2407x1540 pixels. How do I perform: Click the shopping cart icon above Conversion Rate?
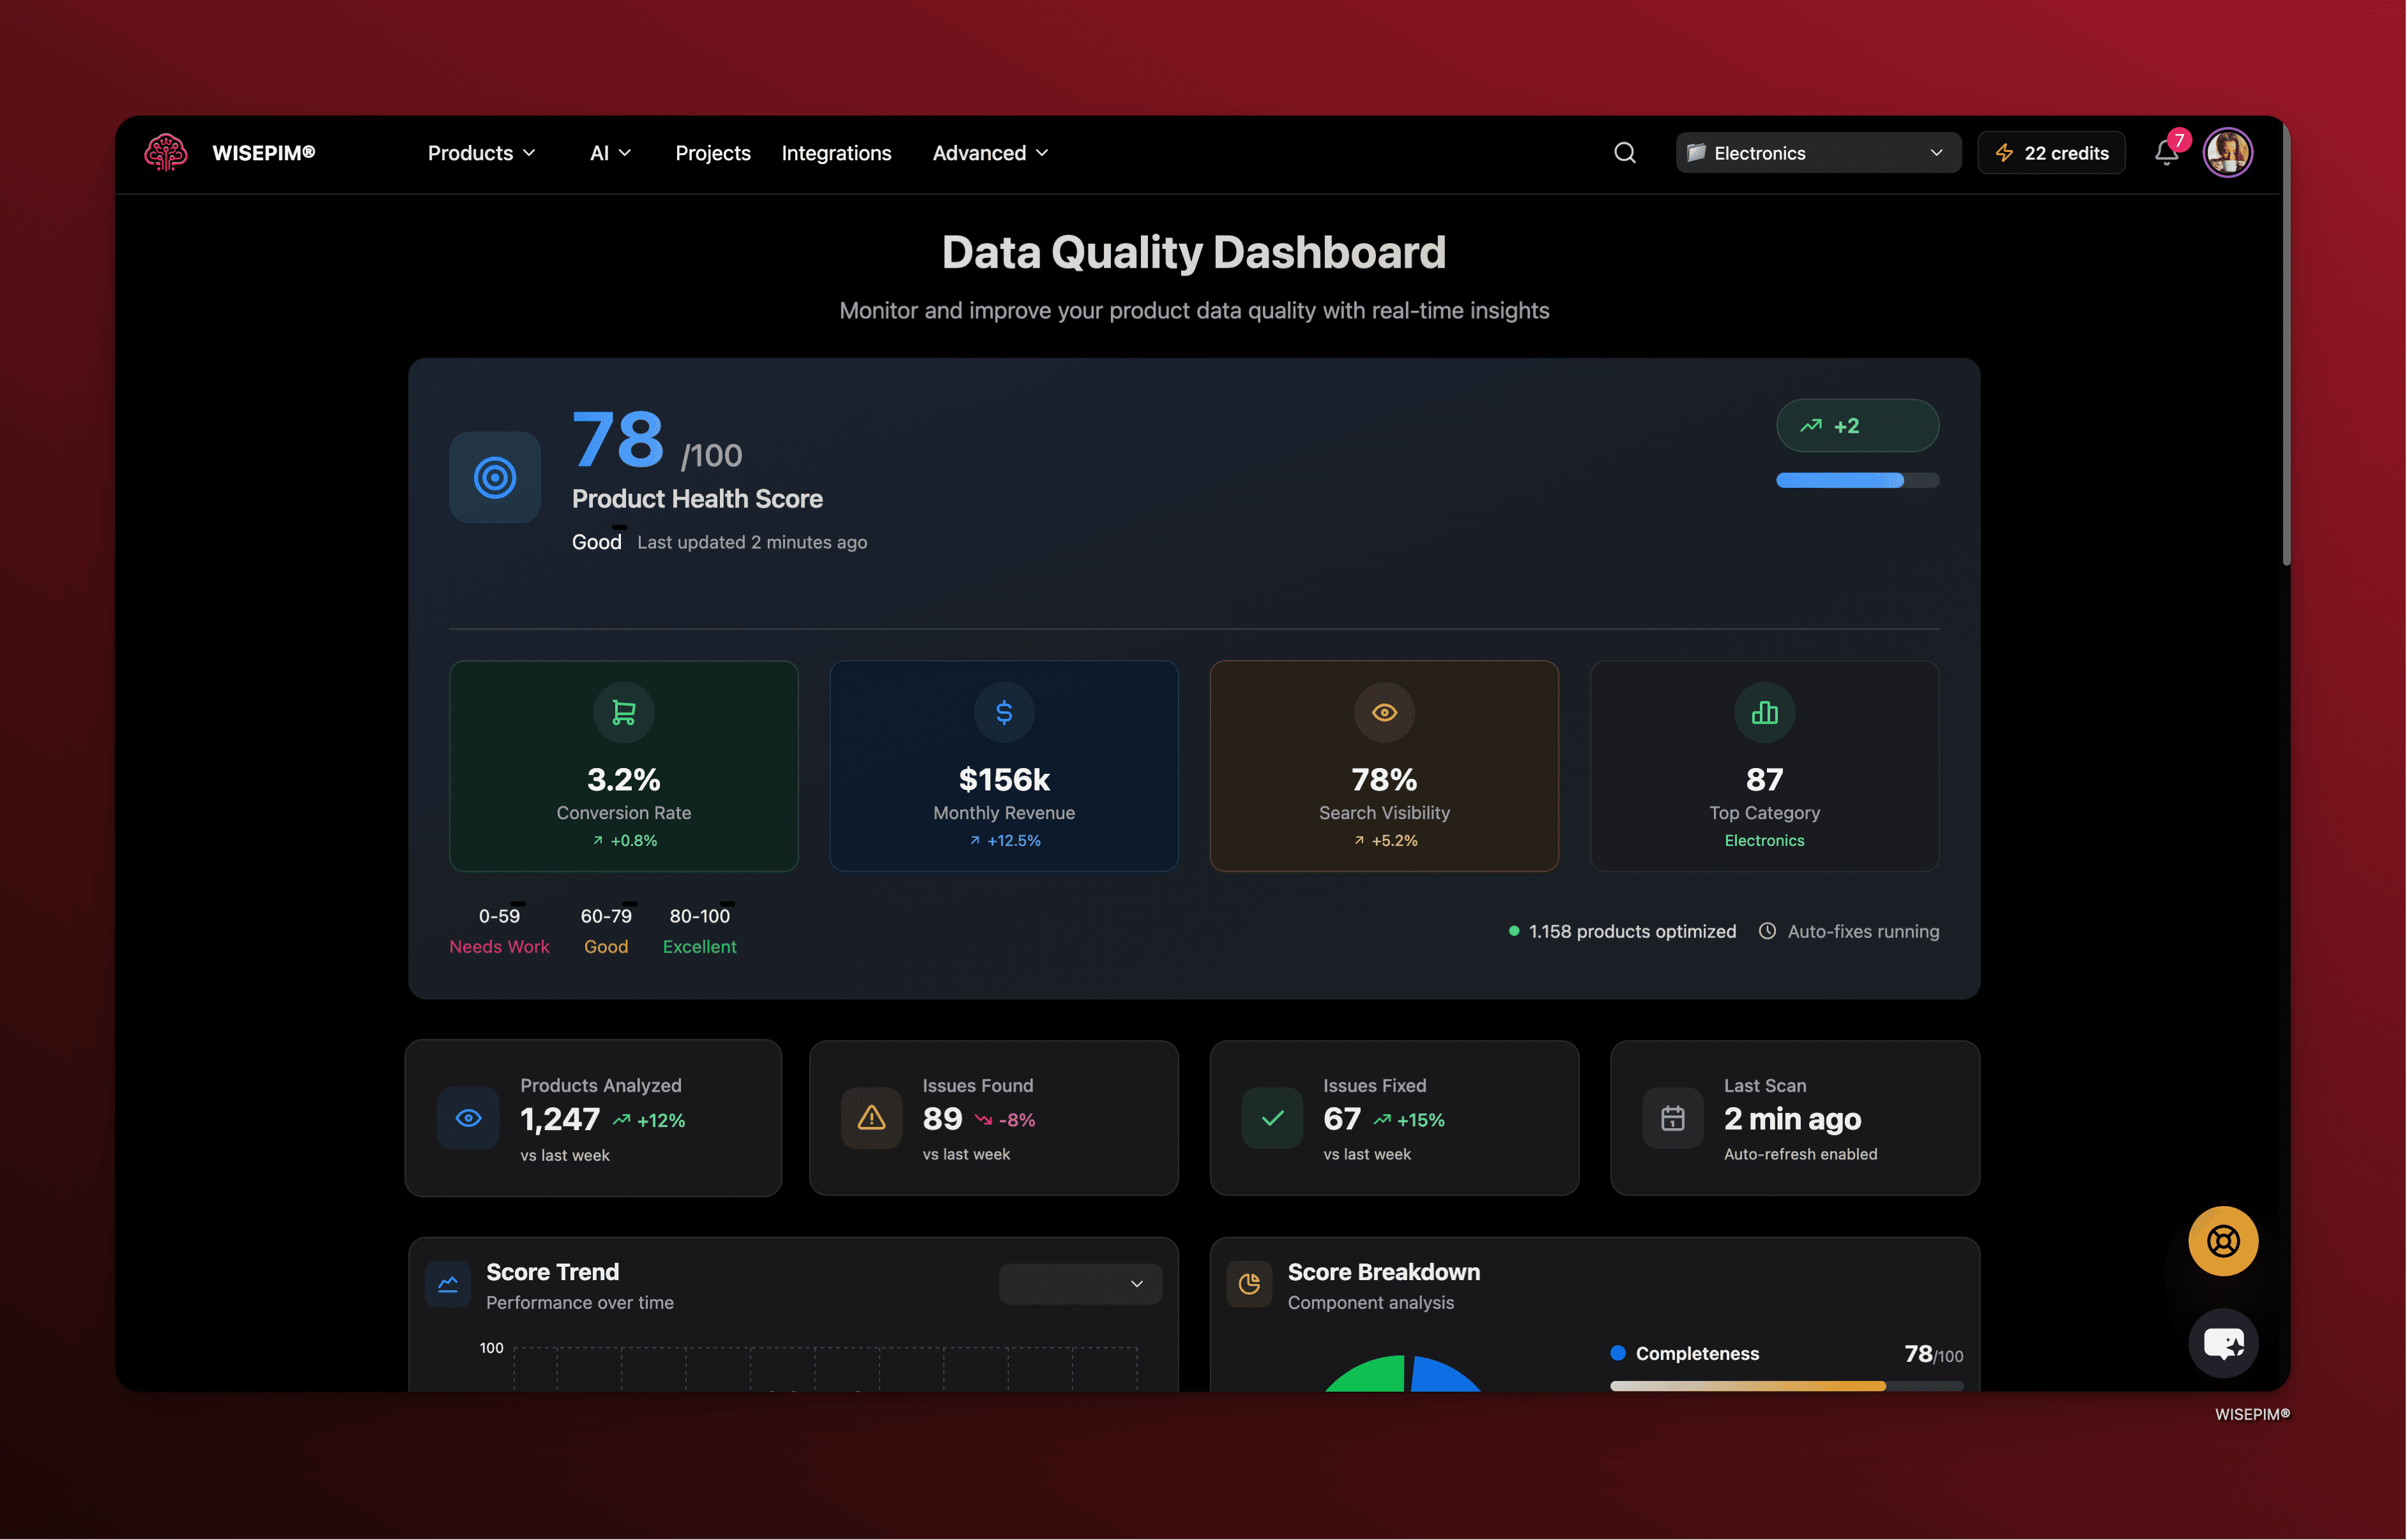click(x=623, y=712)
